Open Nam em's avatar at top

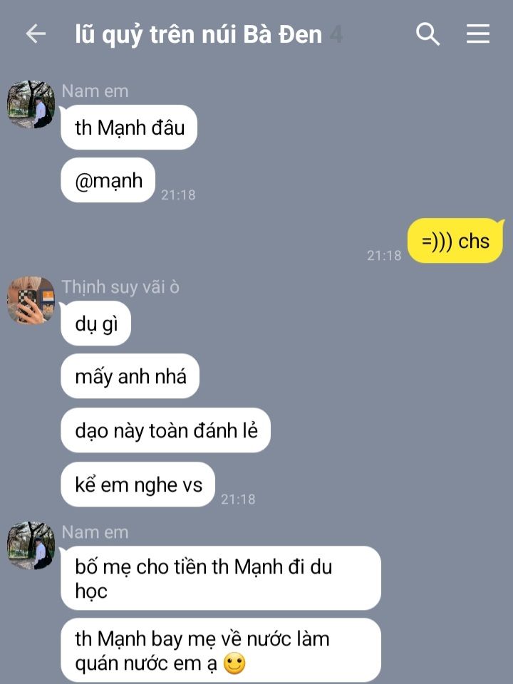coord(31,104)
